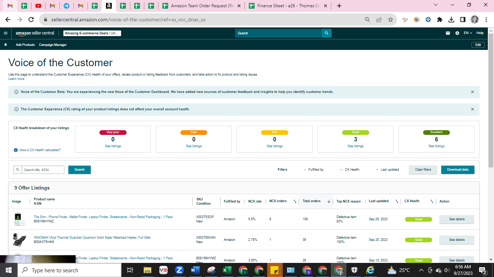Open the Chrome tab search chevron
The image size is (494, 277).
point(435,5)
